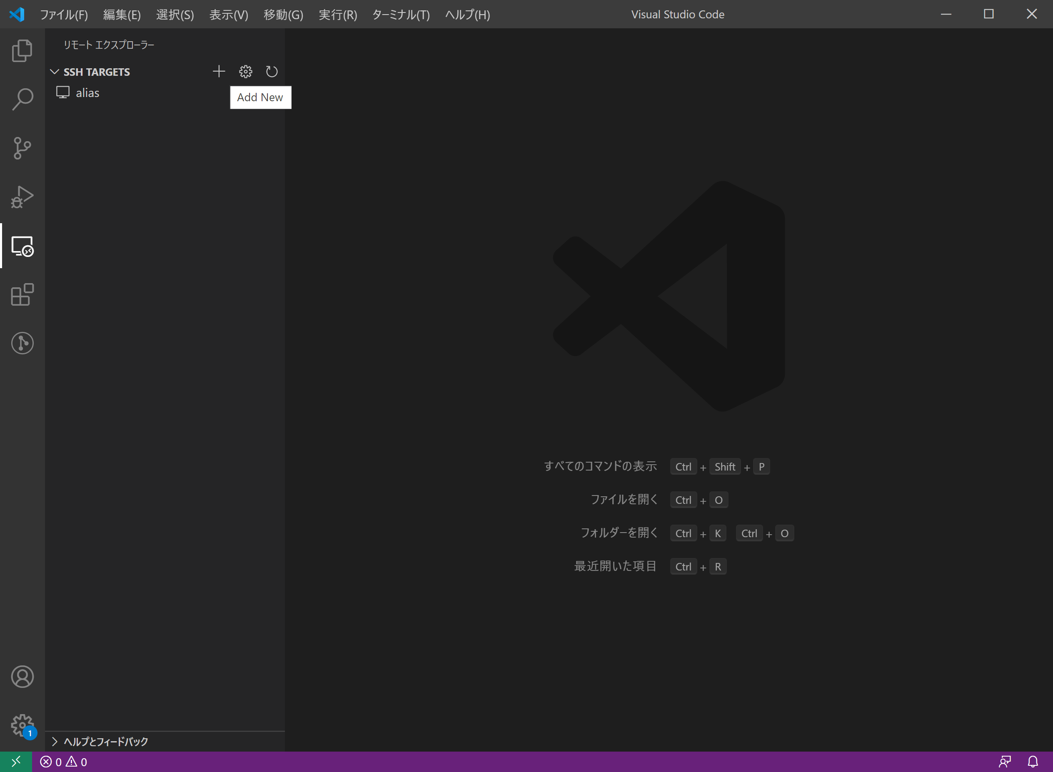Open the ファイル(F) menu
This screenshot has height=772, width=1053.
(x=64, y=15)
